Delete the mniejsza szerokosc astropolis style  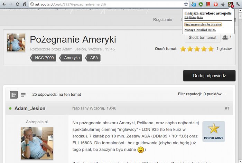(x=200, y=17)
